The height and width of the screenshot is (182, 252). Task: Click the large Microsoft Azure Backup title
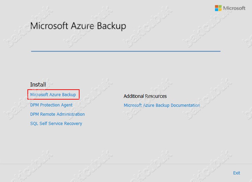click(78, 26)
